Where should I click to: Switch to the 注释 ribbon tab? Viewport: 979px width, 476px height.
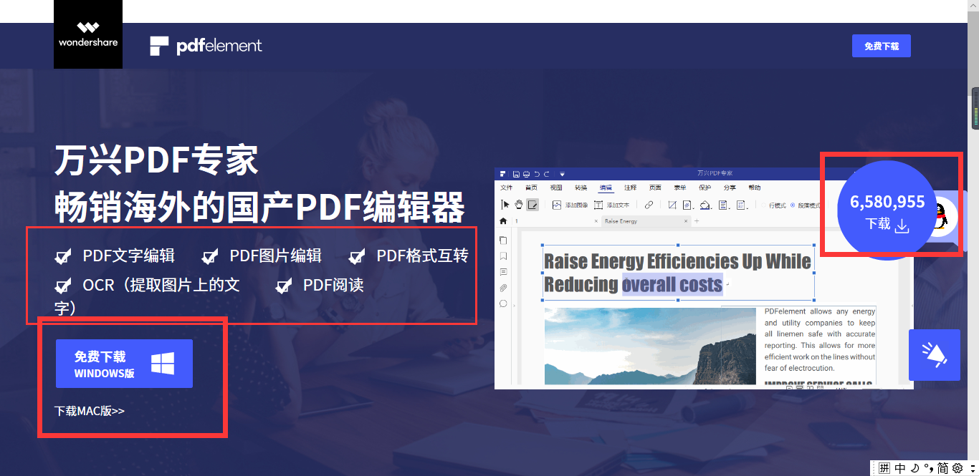point(630,188)
